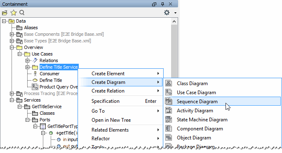Click the search magnifier icon in toolbar
282x153 pixels.
coord(22,13)
